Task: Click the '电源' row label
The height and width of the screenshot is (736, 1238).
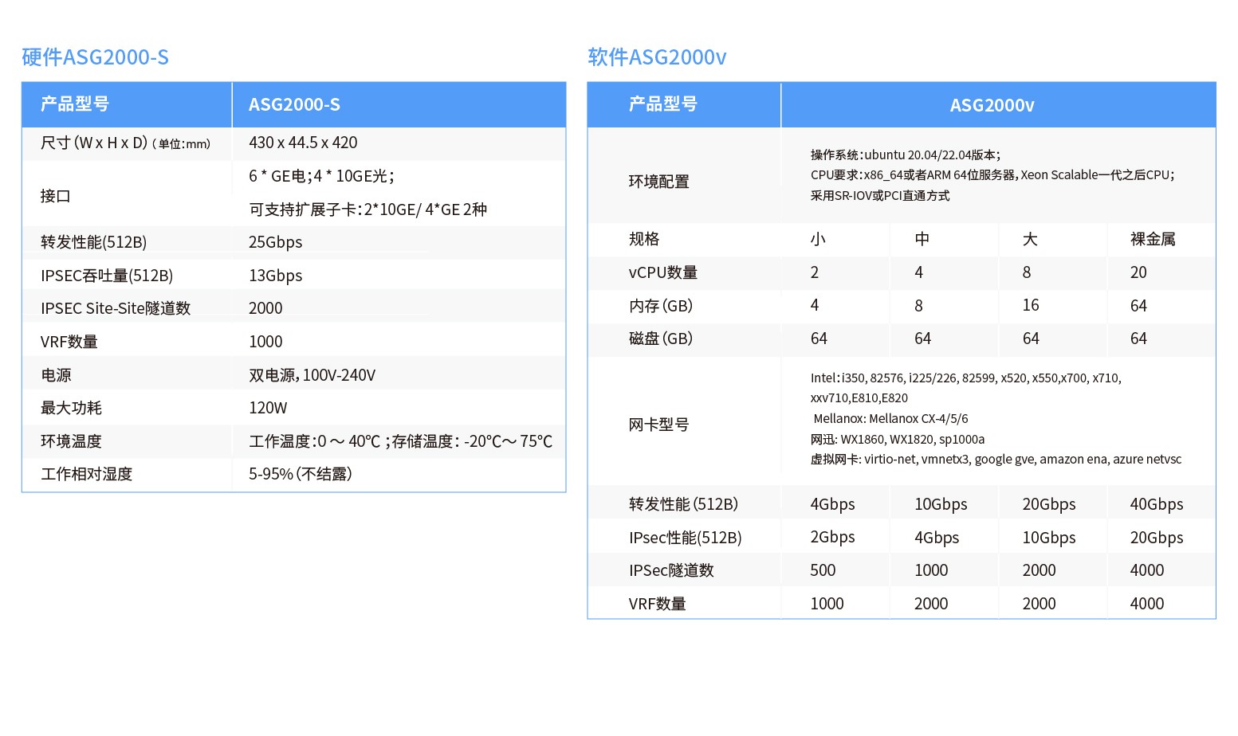Action: (56, 375)
